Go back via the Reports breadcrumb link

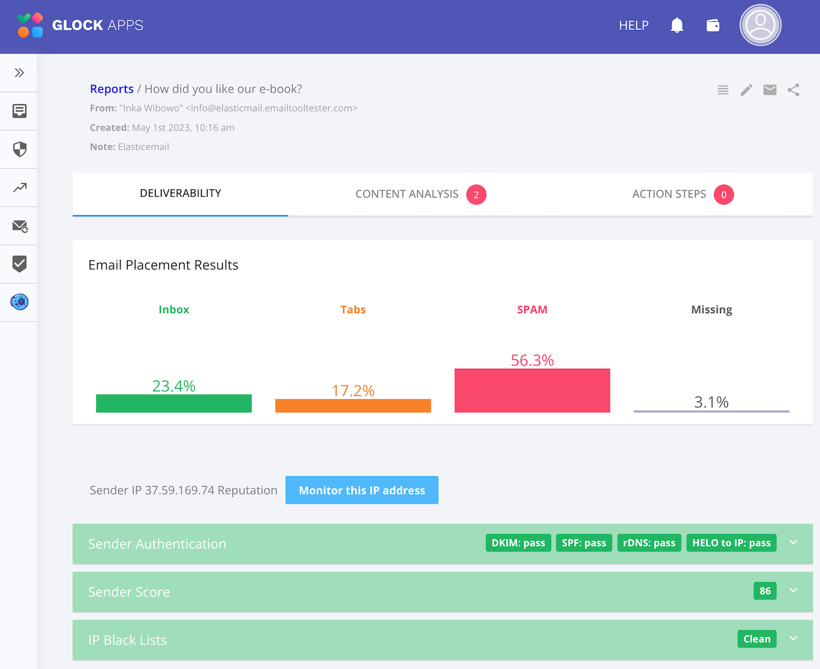pyautogui.click(x=112, y=89)
